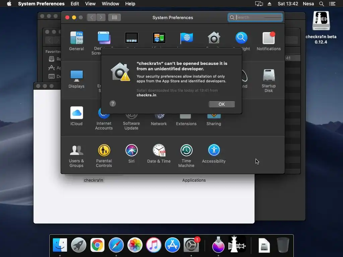This screenshot has width=343, height=257.
Task: Click the screen mirroring menu bar icon
Action: [x=259, y=4]
